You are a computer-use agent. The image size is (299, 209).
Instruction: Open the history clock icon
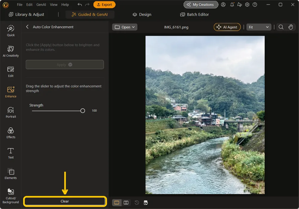click(x=137, y=202)
